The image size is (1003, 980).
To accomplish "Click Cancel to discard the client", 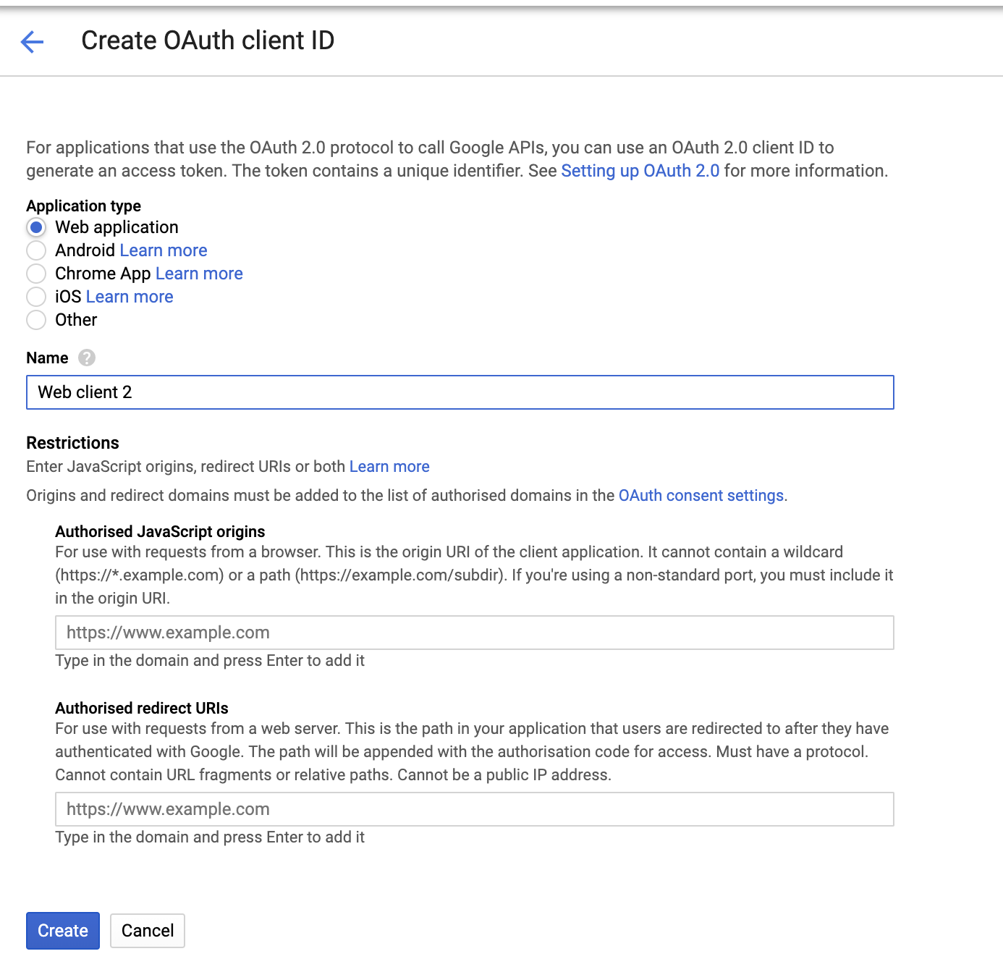I will [x=147, y=931].
